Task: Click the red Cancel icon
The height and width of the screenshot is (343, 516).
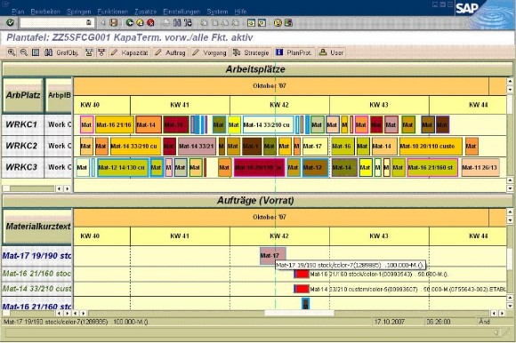Action: pos(150,23)
